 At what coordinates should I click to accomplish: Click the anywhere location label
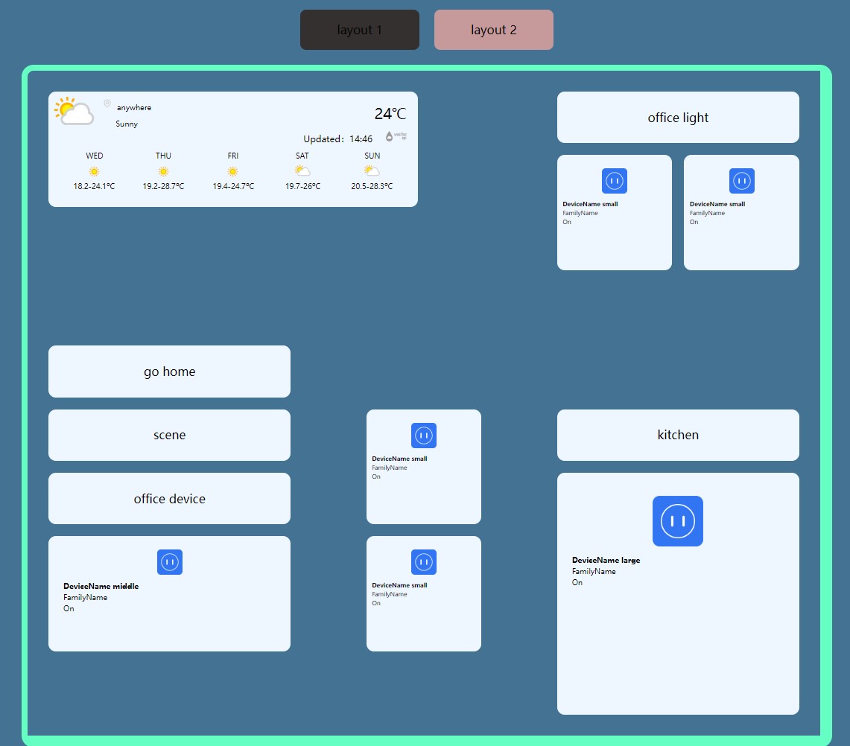(134, 108)
